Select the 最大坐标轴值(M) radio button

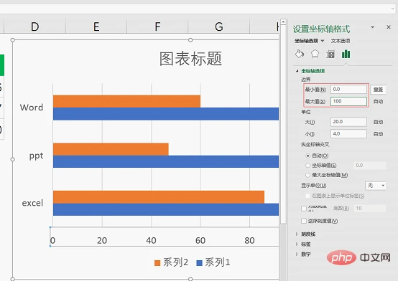308,175
